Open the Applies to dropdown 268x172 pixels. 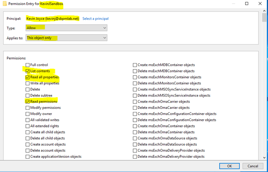pyautogui.click(x=67, y=38)
